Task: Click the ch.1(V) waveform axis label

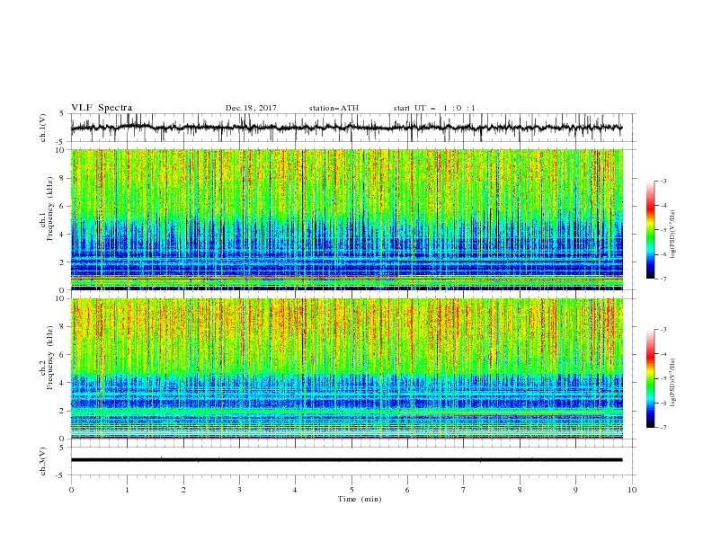Action: pyautogui.click(x=43, y=128)
